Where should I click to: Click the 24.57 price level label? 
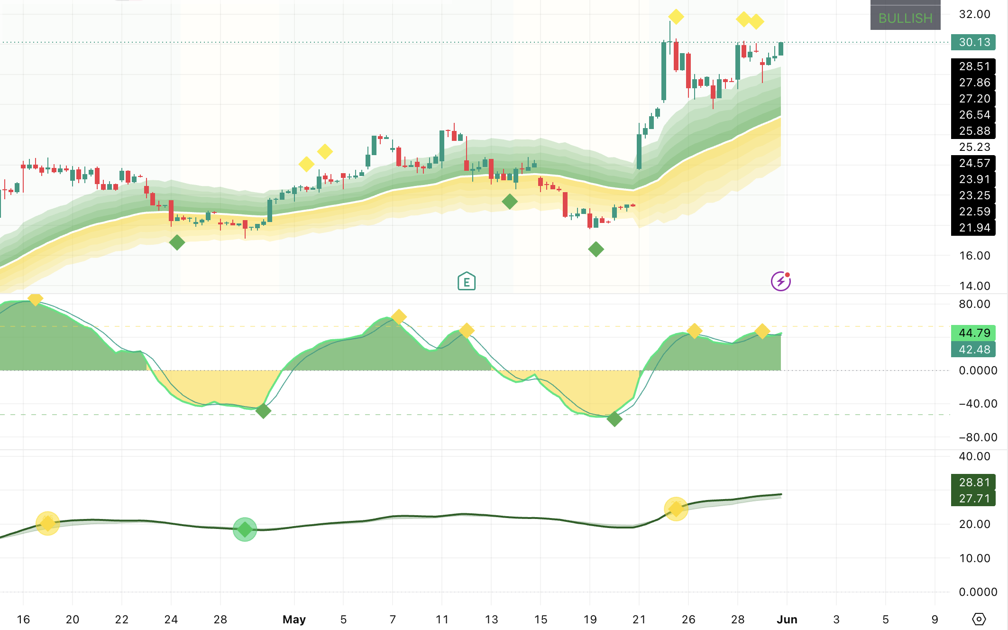pos(973,163)
